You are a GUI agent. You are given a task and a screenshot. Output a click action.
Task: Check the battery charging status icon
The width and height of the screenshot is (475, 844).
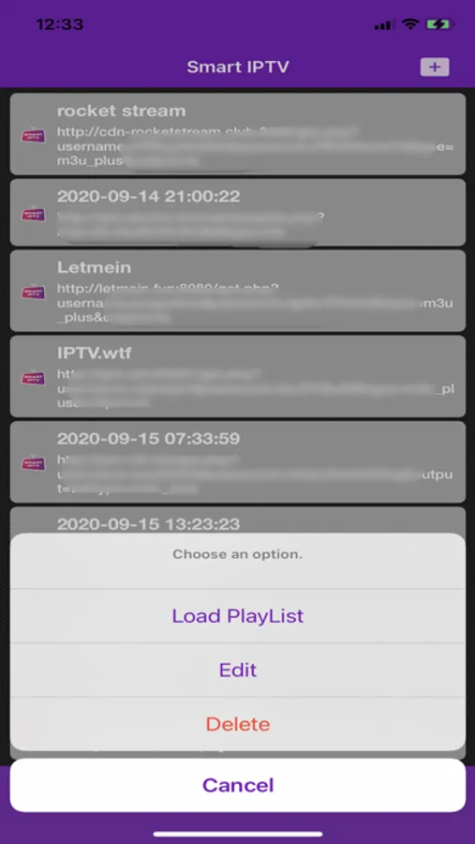click(440, 24)
